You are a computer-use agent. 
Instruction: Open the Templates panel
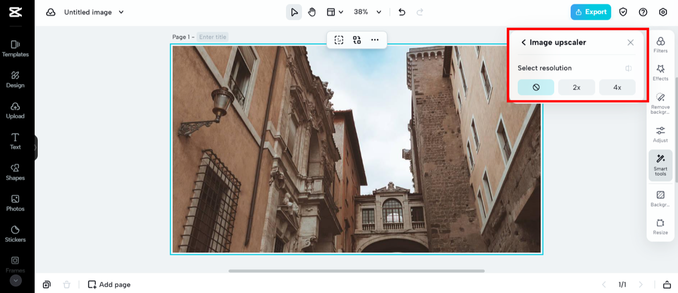pyautogui.click(x=15, y=48)
